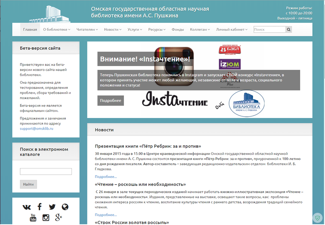The image size is (325, 225).
Task: Click the Внимание! «Instaчтение»! banner heading
Action: click(145, 59)
